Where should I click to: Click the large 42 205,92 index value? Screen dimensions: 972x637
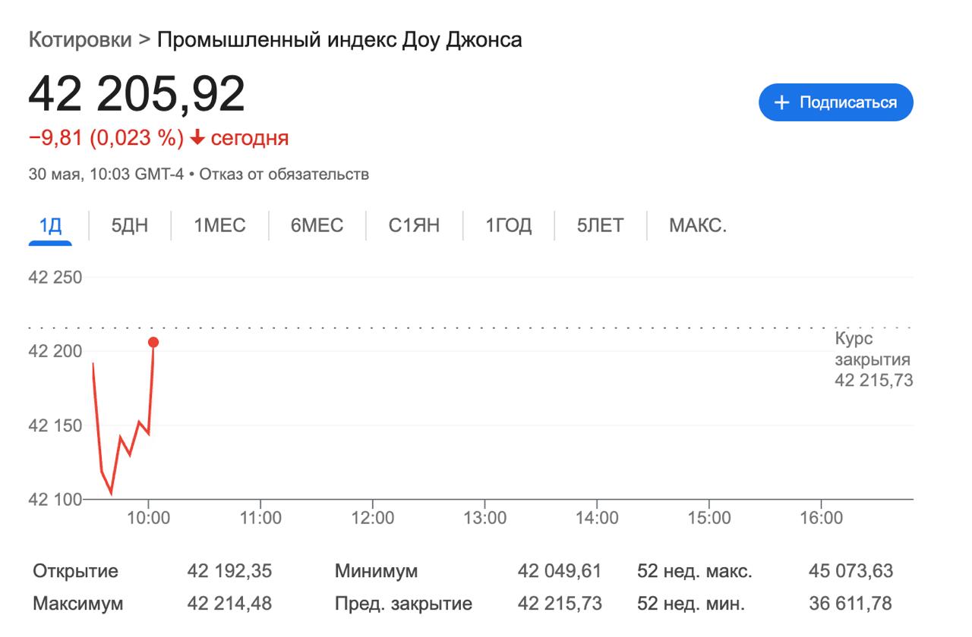[x=137, y=94]
